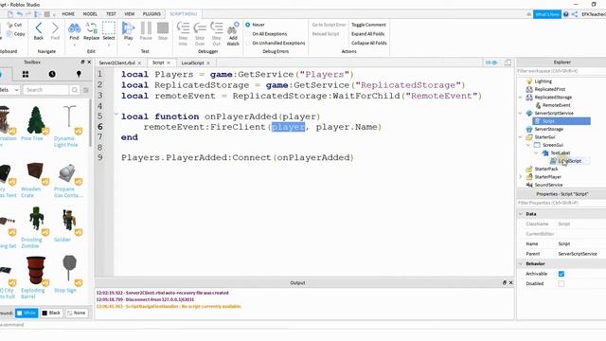Open the help question mark icon
This screenshot has width=606, height=341.
(x=566, y=14)
